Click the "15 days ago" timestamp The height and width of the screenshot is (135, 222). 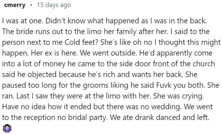pyautogui.click(x=54, y=5)
